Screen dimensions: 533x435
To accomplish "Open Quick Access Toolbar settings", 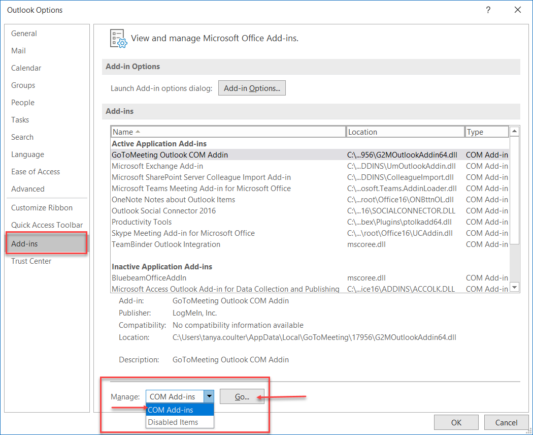I will pos(47,225).
